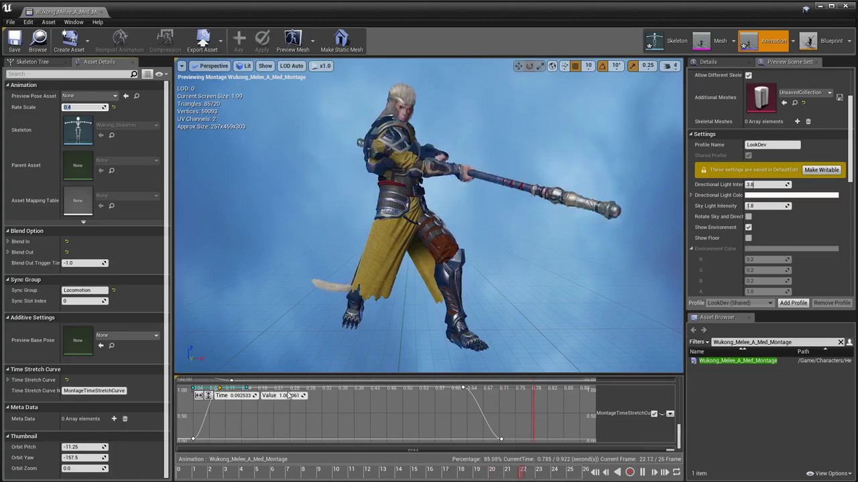Save the additional meshes collection

tap(839, 97)
